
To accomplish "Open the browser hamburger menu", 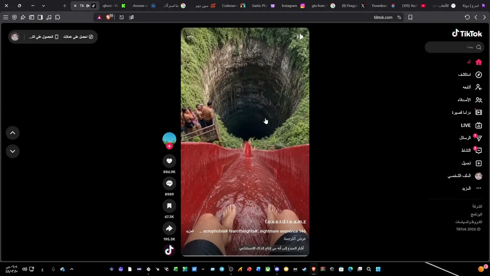I will point(6,17).
